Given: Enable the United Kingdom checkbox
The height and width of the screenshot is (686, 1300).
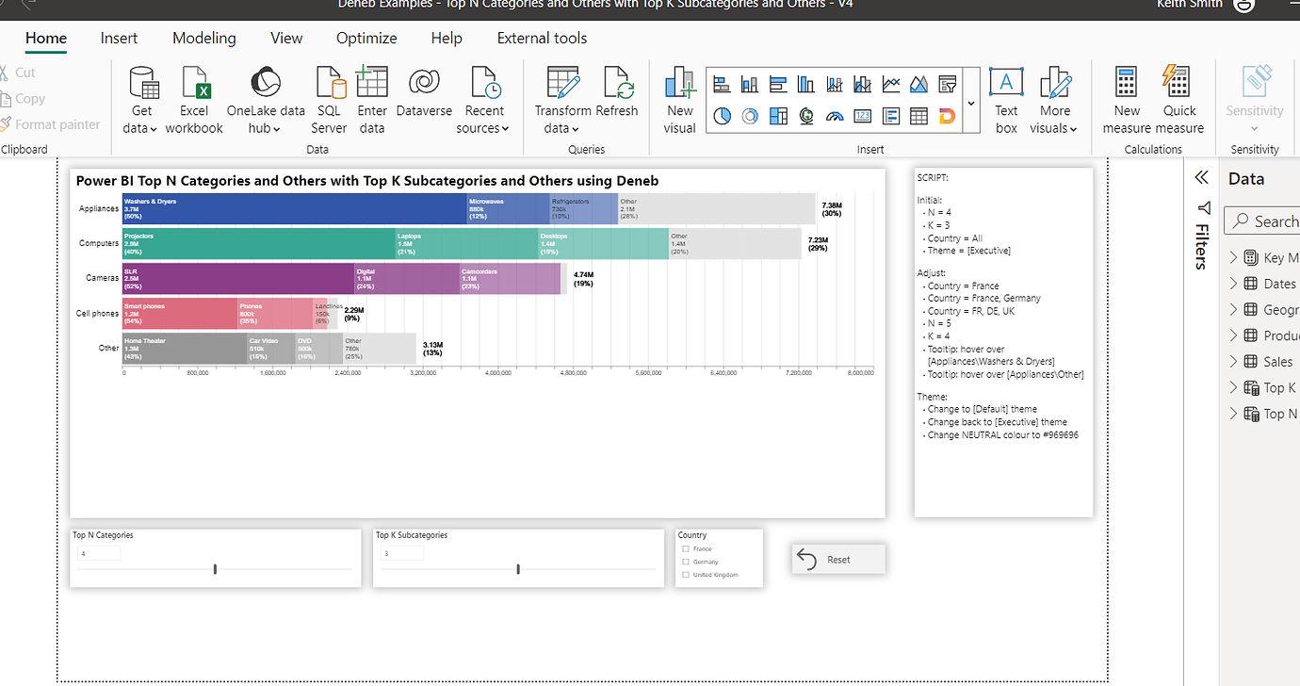Looking at the screenshot, I should (x=685, y=575).
